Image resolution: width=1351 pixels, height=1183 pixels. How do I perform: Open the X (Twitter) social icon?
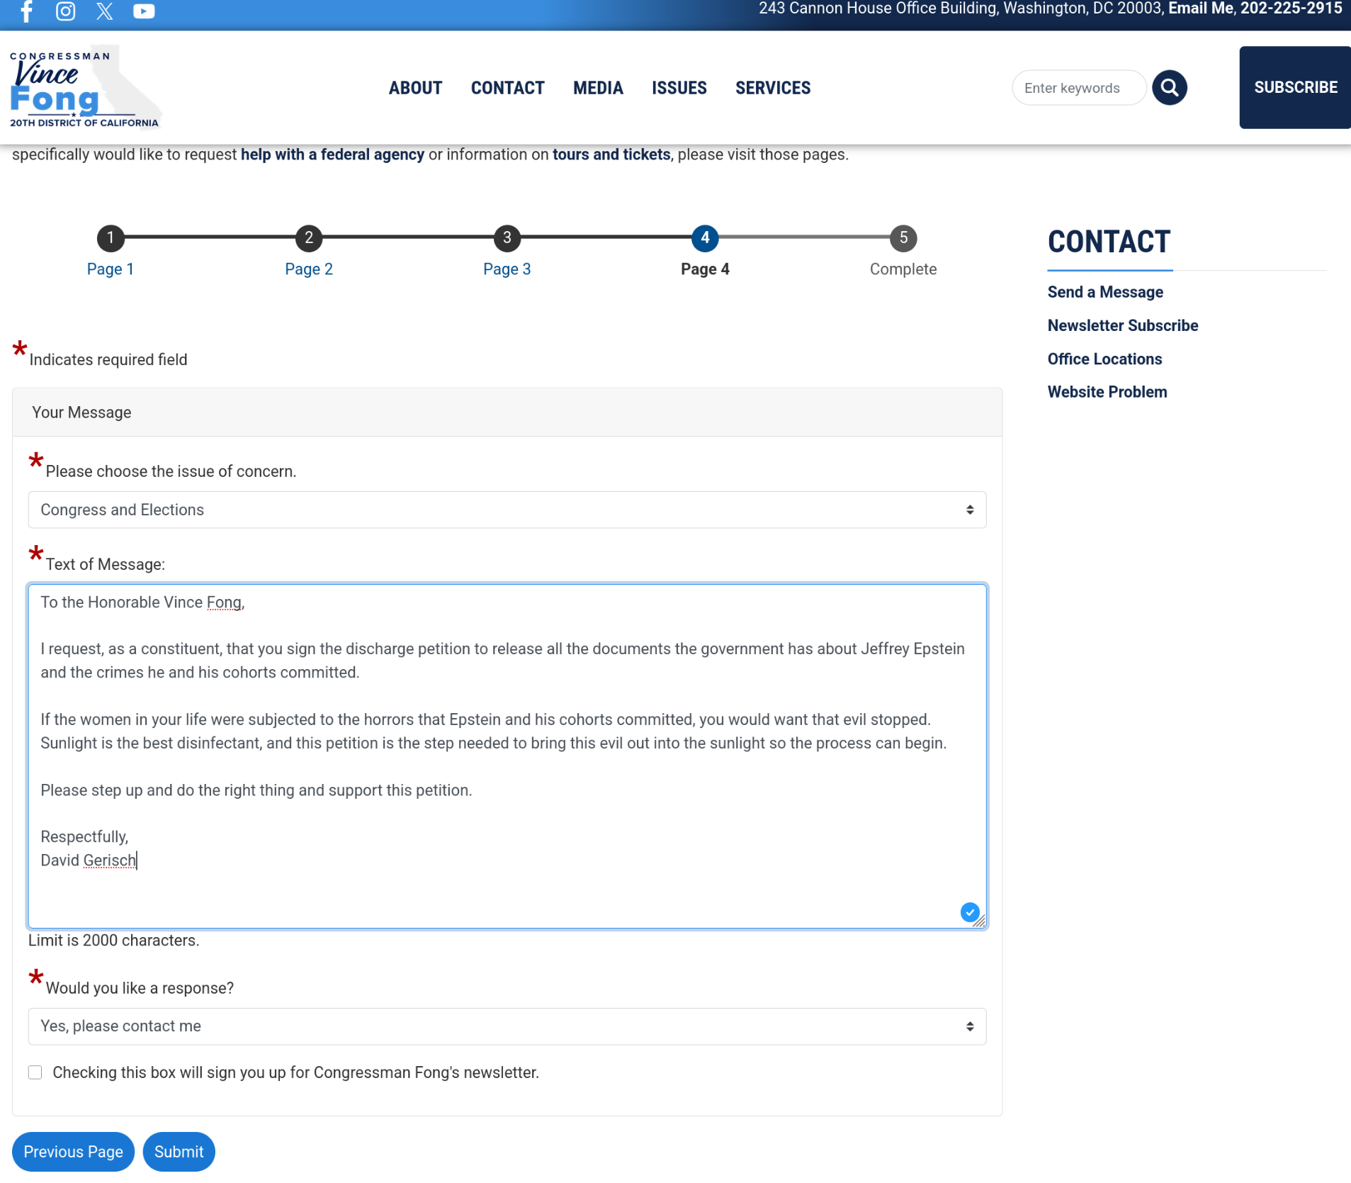click(105, 11)
